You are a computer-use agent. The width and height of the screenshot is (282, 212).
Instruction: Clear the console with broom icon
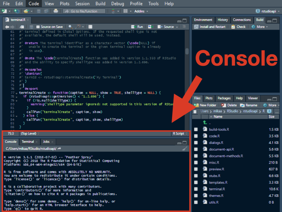tap(184, 148)
